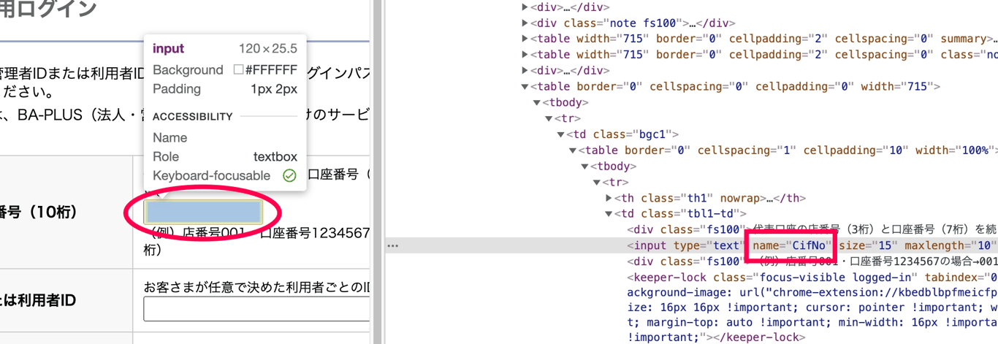Viewport: 998px width, 344px height.
Task: Click the highlighted 10-digit account number input field
Action: point(203,212)
